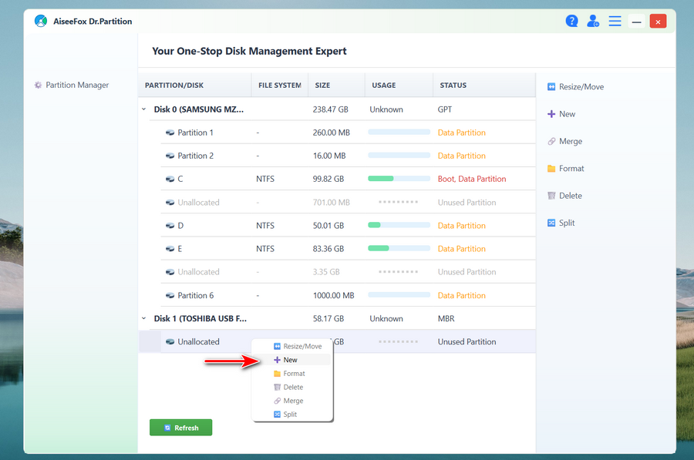Choose Delete from the context menu
The image size is (694, 460).
[x=292, y=387]
